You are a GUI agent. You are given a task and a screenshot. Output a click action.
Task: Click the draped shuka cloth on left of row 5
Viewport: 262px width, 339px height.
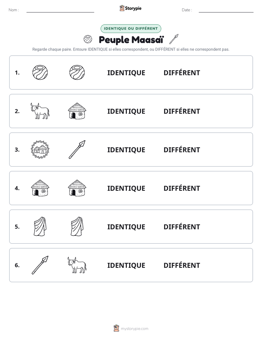coord(40,226)
